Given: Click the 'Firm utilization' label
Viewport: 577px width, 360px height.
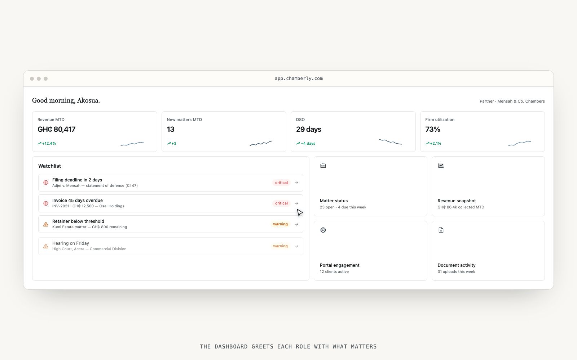Looking at the screenshot, I should [x=440, y=120].
